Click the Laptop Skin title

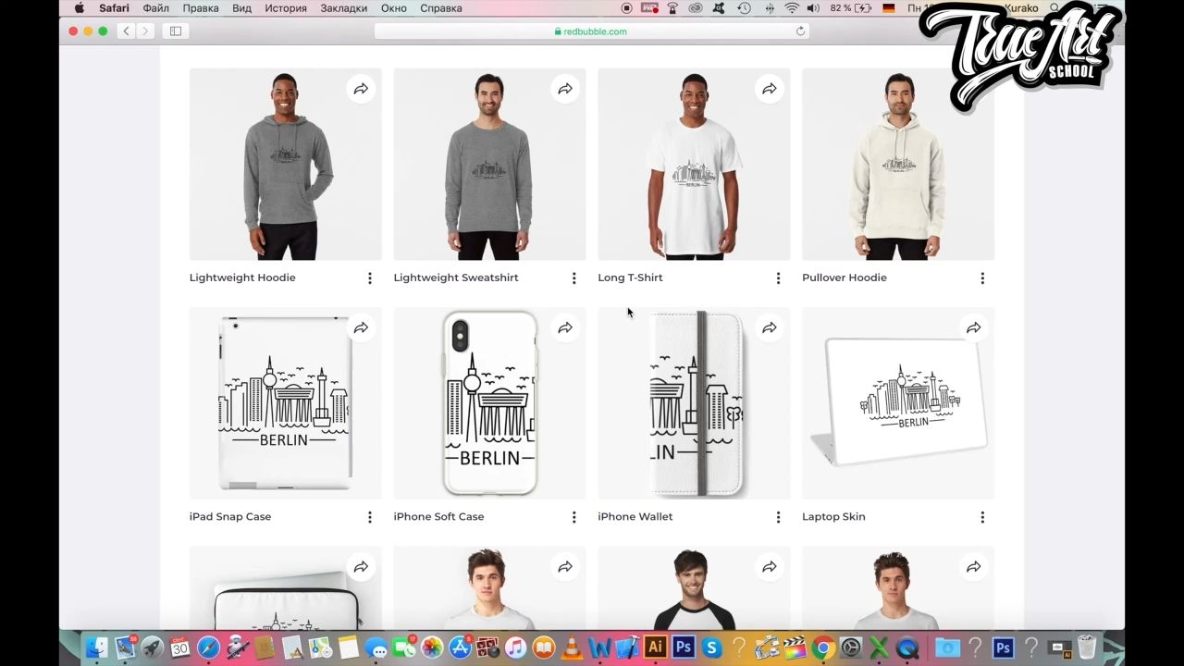click(833, 516)
